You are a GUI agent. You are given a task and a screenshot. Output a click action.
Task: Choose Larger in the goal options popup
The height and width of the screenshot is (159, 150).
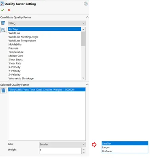click(x=125, y=147)
